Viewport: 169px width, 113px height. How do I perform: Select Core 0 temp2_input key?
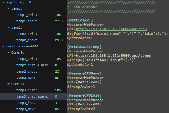tap(28, 71)
